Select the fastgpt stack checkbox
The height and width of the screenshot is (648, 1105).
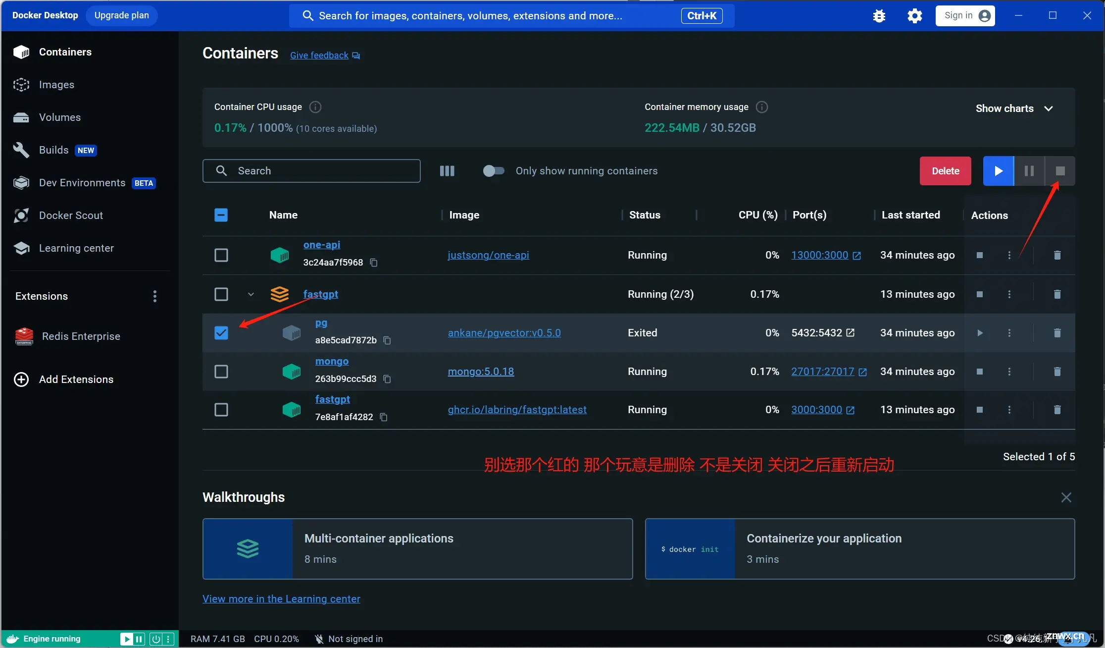221,294
